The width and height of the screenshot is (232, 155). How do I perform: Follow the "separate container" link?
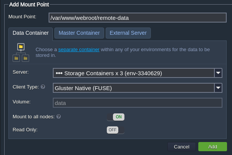pyautogui.click(x=79, y=50)
